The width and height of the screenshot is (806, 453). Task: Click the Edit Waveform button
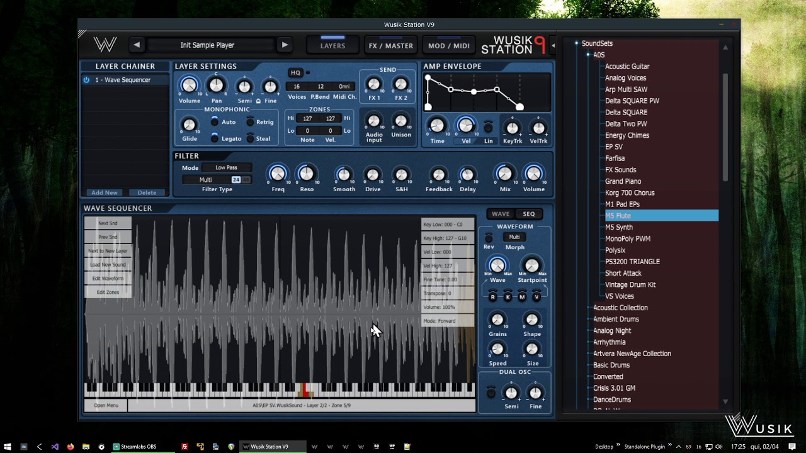(108, 279)
